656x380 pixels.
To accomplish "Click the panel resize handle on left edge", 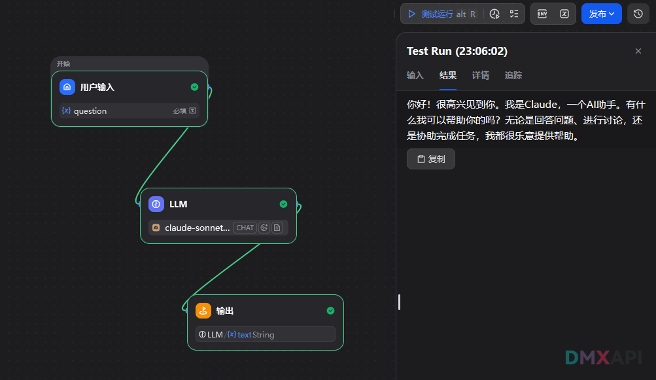I will coord(399,302).
